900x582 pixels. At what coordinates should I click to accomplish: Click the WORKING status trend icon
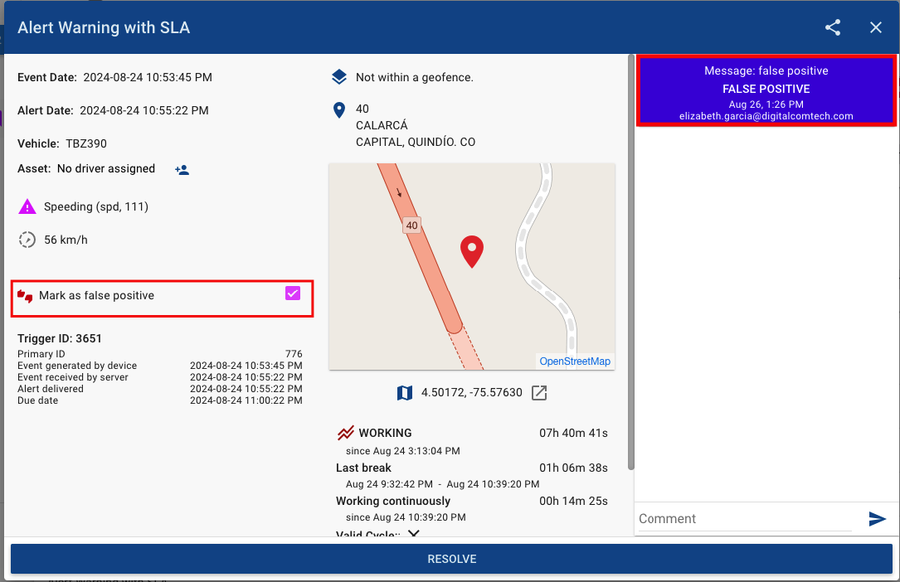coord(346,433)
